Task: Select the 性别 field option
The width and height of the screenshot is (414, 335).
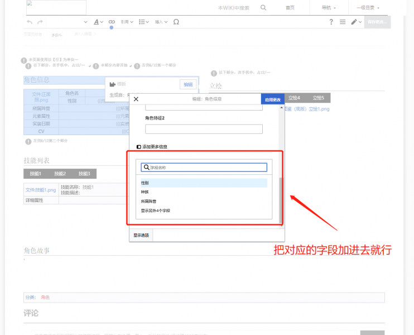Action: (204, 183)
